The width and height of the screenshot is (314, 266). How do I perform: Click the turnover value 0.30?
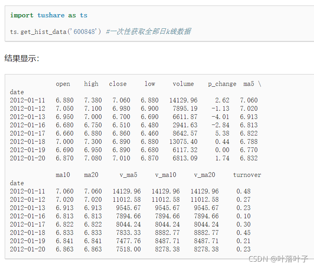click(x=243, y=224)
